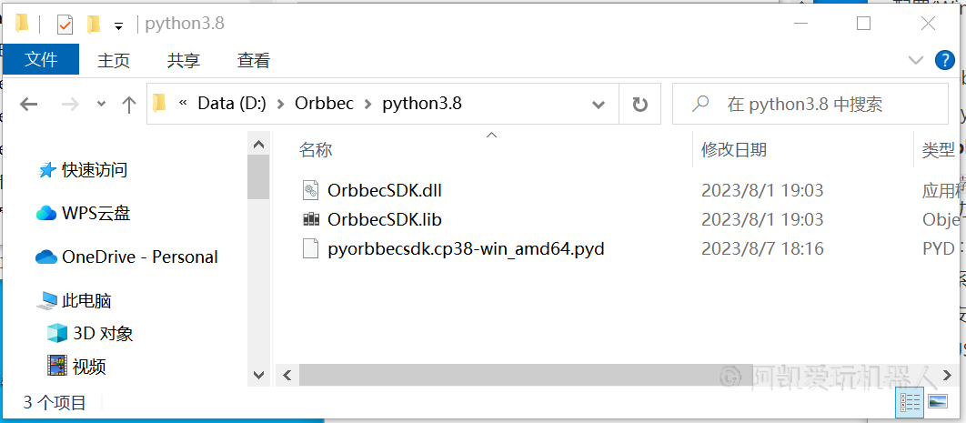966x423 pixels.
Task: Navigate back with the left arrow
Action: [x=29, y=104]
